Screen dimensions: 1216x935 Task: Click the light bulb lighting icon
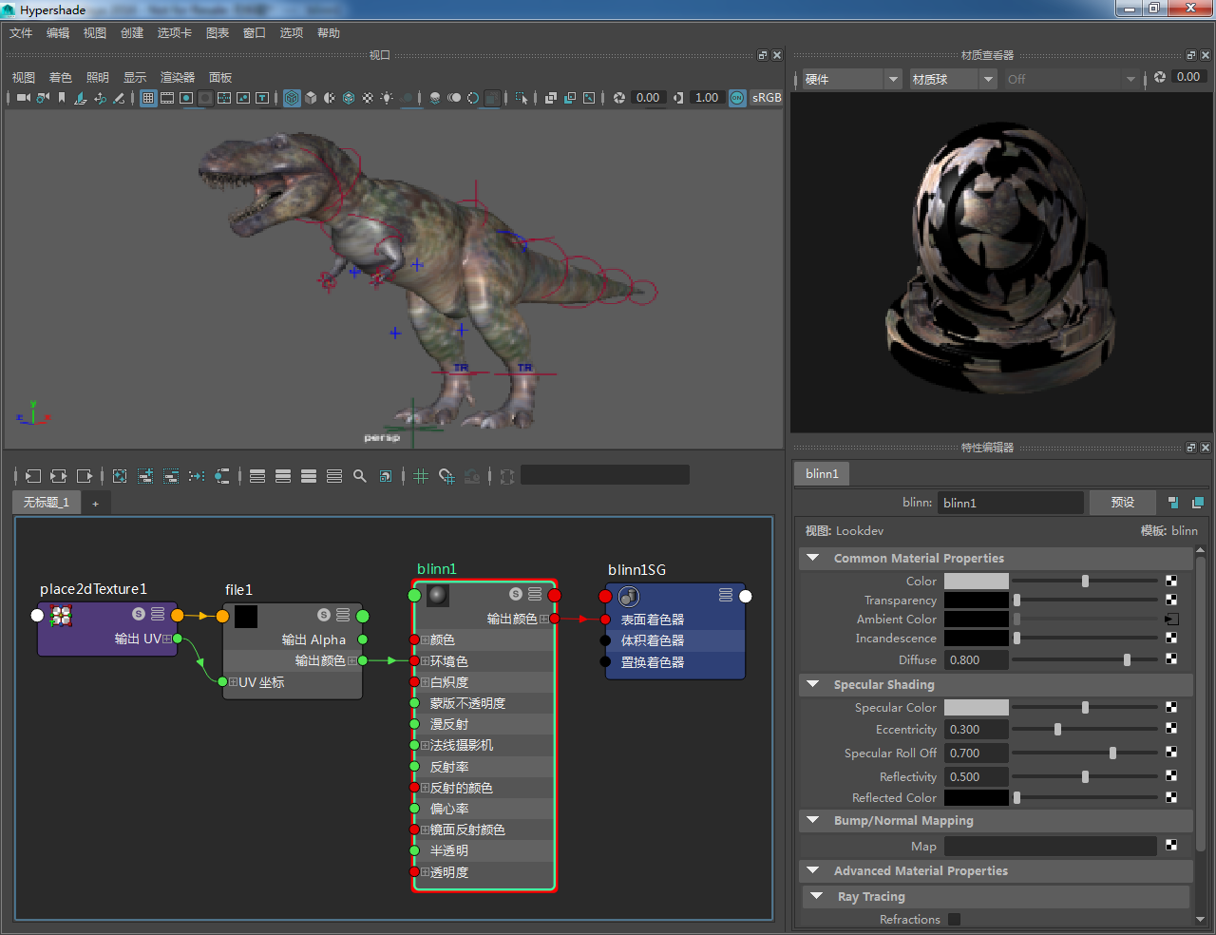click(387, 98)
